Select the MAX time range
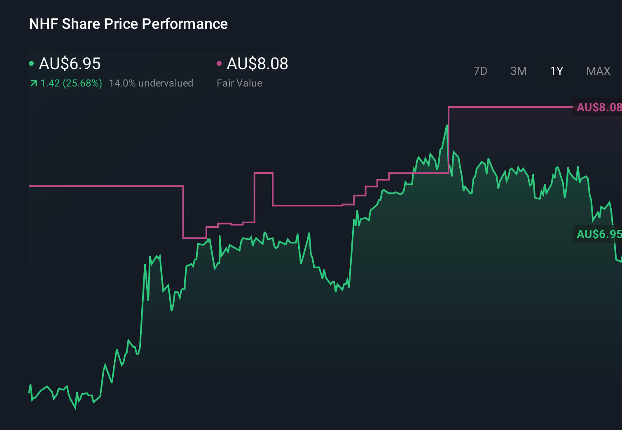622x430 pixels. 598,71
